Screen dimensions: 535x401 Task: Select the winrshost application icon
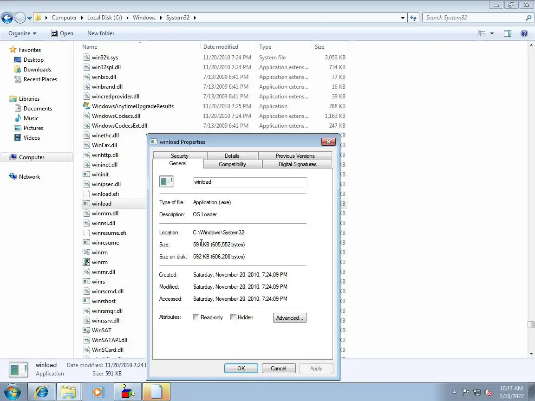click(x=87, y=301)
